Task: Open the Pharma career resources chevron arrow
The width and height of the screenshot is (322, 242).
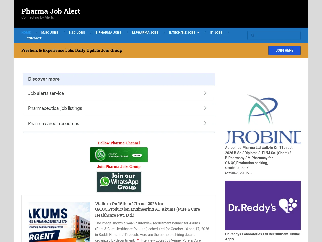Action: [x=205, y=123]
